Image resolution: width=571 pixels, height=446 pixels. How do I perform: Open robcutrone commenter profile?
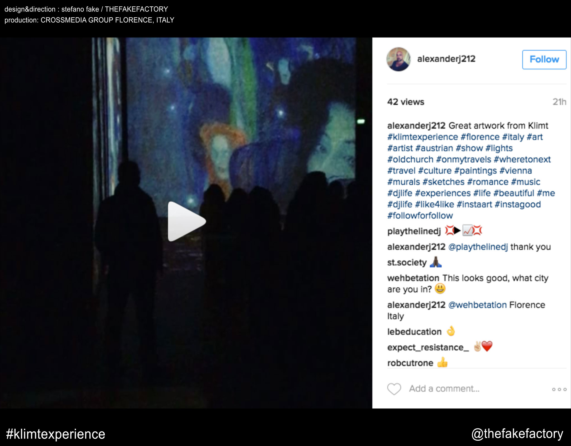click(410, 363)
